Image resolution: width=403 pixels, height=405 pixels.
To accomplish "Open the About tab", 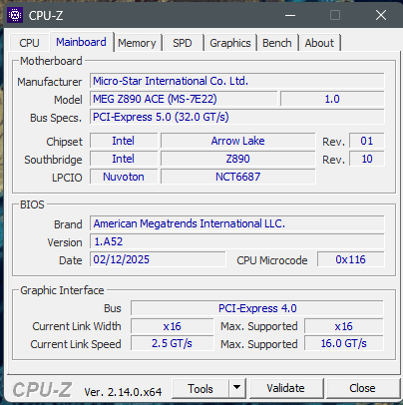I will pos(319,43).
